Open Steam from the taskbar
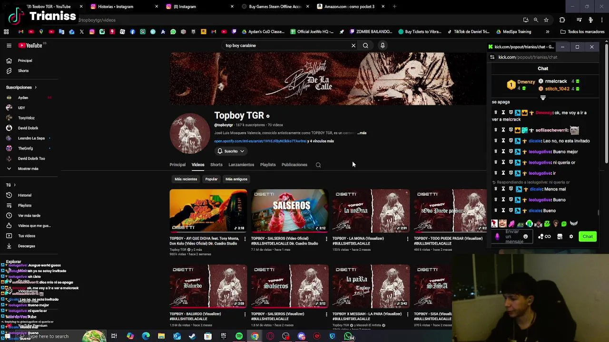Image resolution: width=609 pixels, height=342 pixels. [x=192, y=336]
